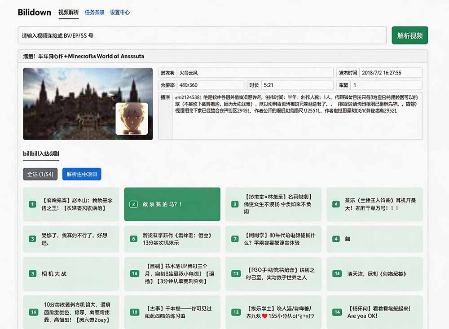The height and width of the screenshot is (329, 449).
Task: Click the blue 解析选中项目 button
Action: click(x=82, y=174)
